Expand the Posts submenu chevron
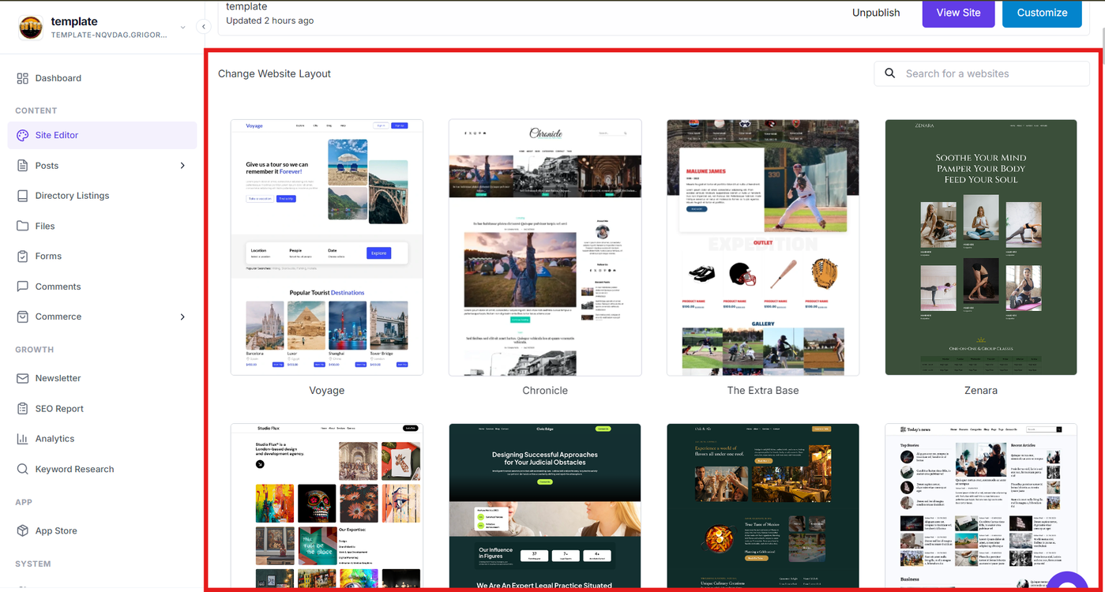 (x=182, y=166)
